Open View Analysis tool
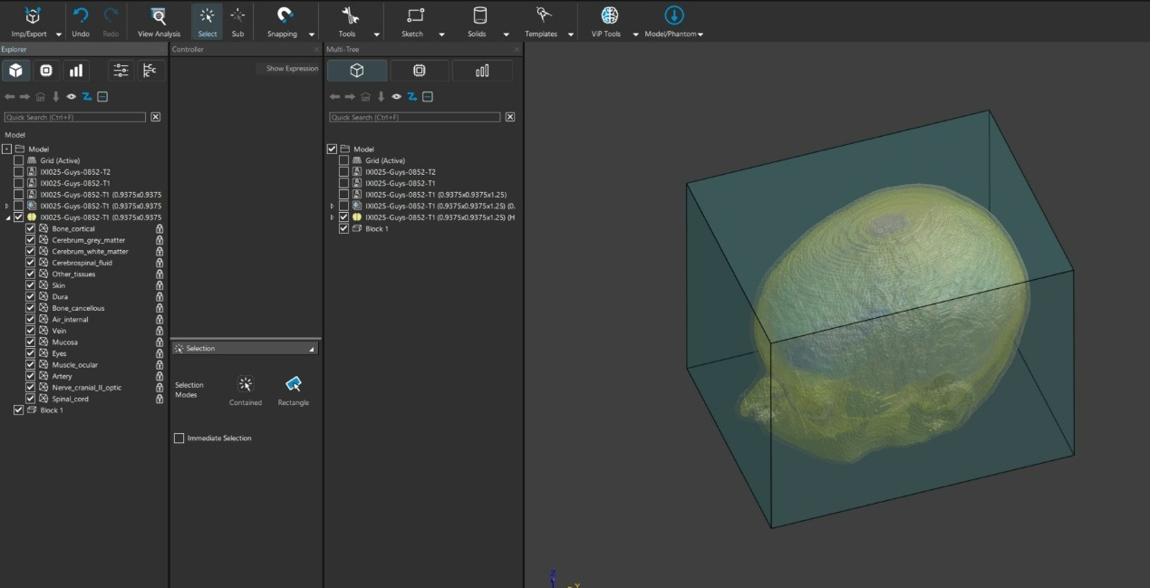 click(159, 16)
